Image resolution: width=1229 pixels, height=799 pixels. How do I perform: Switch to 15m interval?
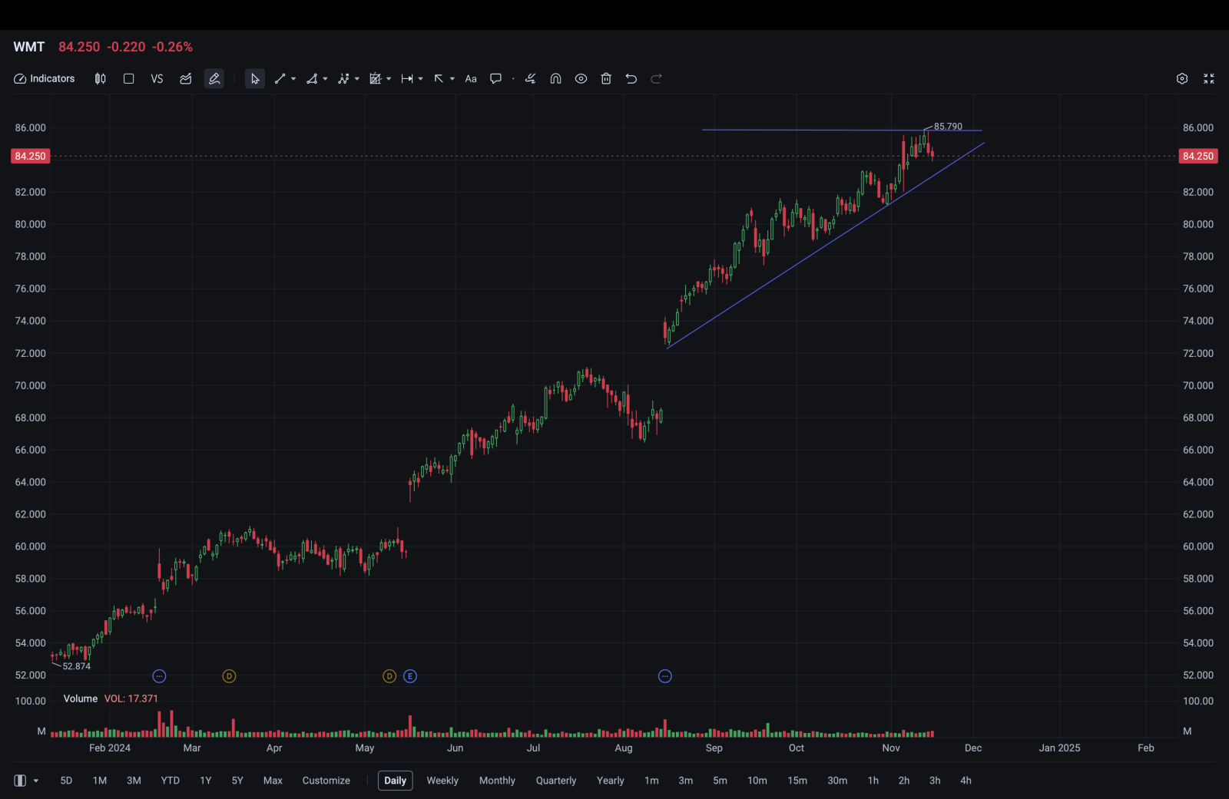pyautogui.click(x=797, y=781)
